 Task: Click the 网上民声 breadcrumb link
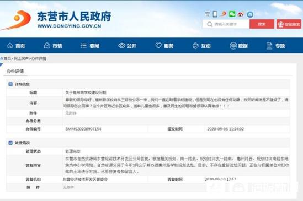(21, 58)
